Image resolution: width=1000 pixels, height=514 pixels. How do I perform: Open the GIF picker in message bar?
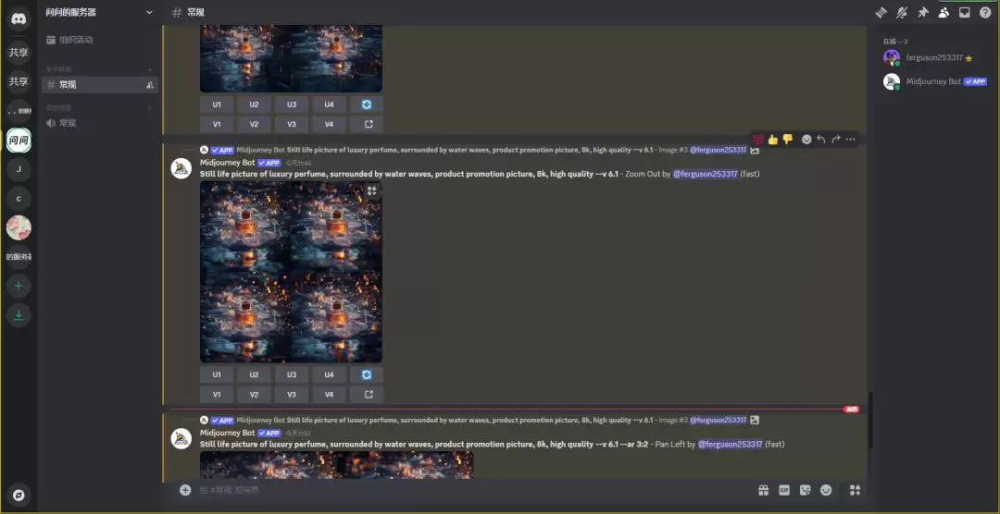[784, 490]
